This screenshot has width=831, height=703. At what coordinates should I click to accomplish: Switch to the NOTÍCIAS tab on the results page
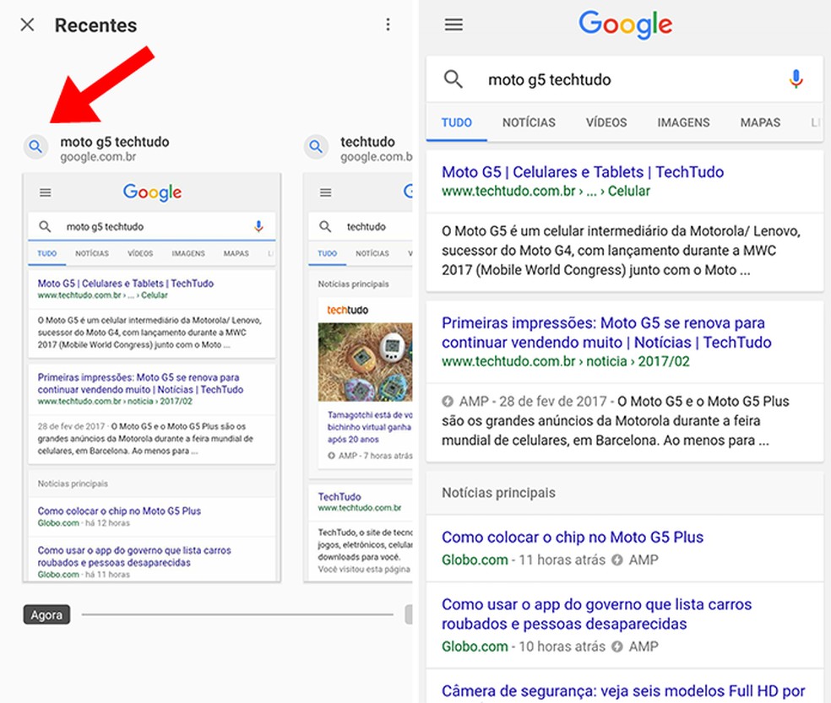(529, 122)
